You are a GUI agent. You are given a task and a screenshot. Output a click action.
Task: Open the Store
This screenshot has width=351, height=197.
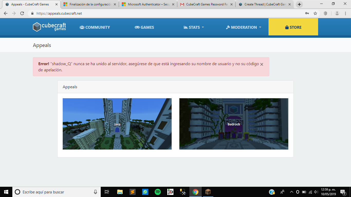[x=293, y=27]
